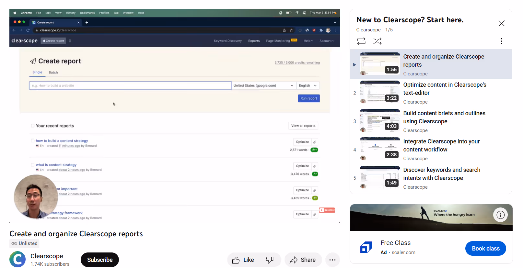Image resolution: width=523 pixels, height=268 pixels.
Task: Click Chrome reload icon in video
Action: coord(28,30)
